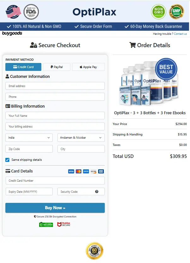This screenshot has height=263, width=190.
Task: Open the country dropdown showing India
Action: [x=29, y=138]
